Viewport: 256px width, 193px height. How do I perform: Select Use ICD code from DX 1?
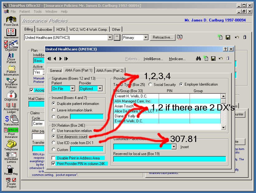coord(54,143)
